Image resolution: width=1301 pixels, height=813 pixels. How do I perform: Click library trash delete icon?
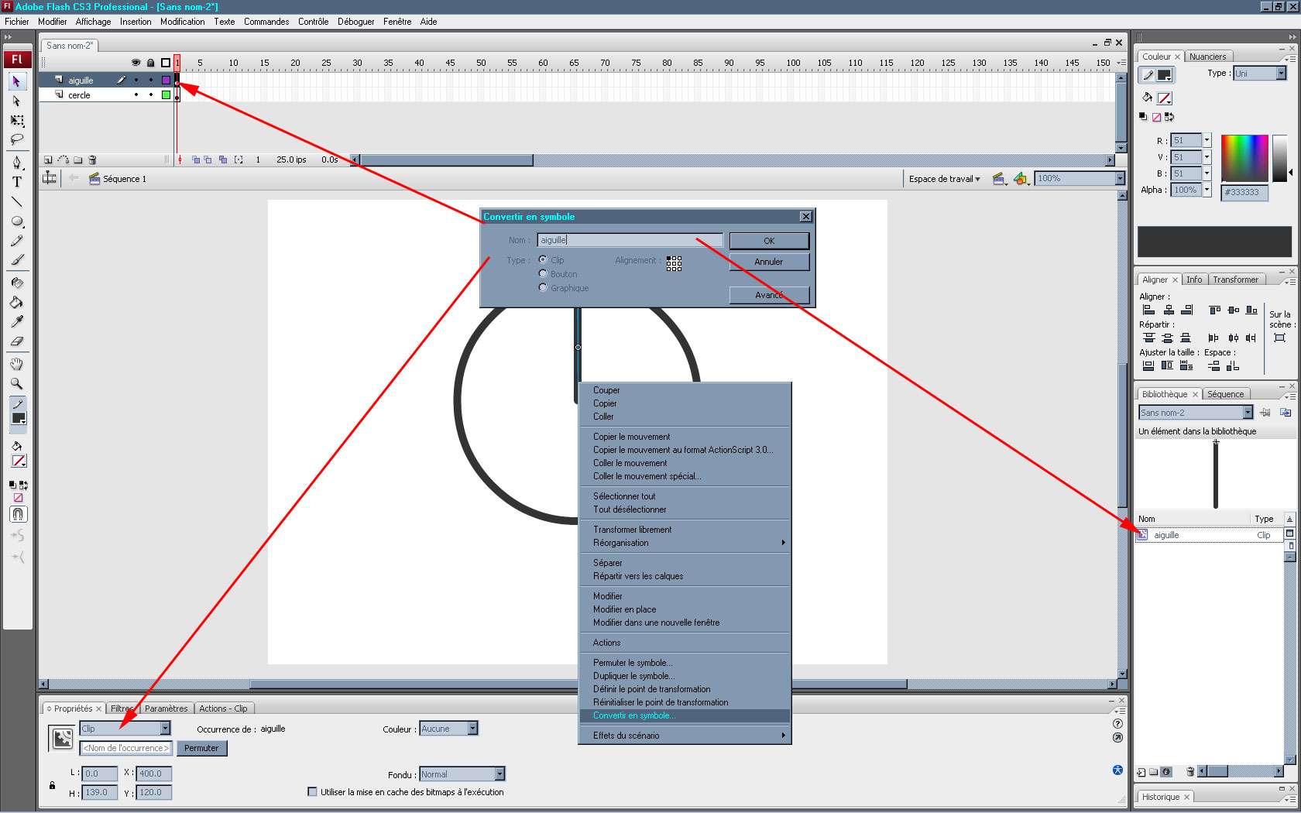1190,772
